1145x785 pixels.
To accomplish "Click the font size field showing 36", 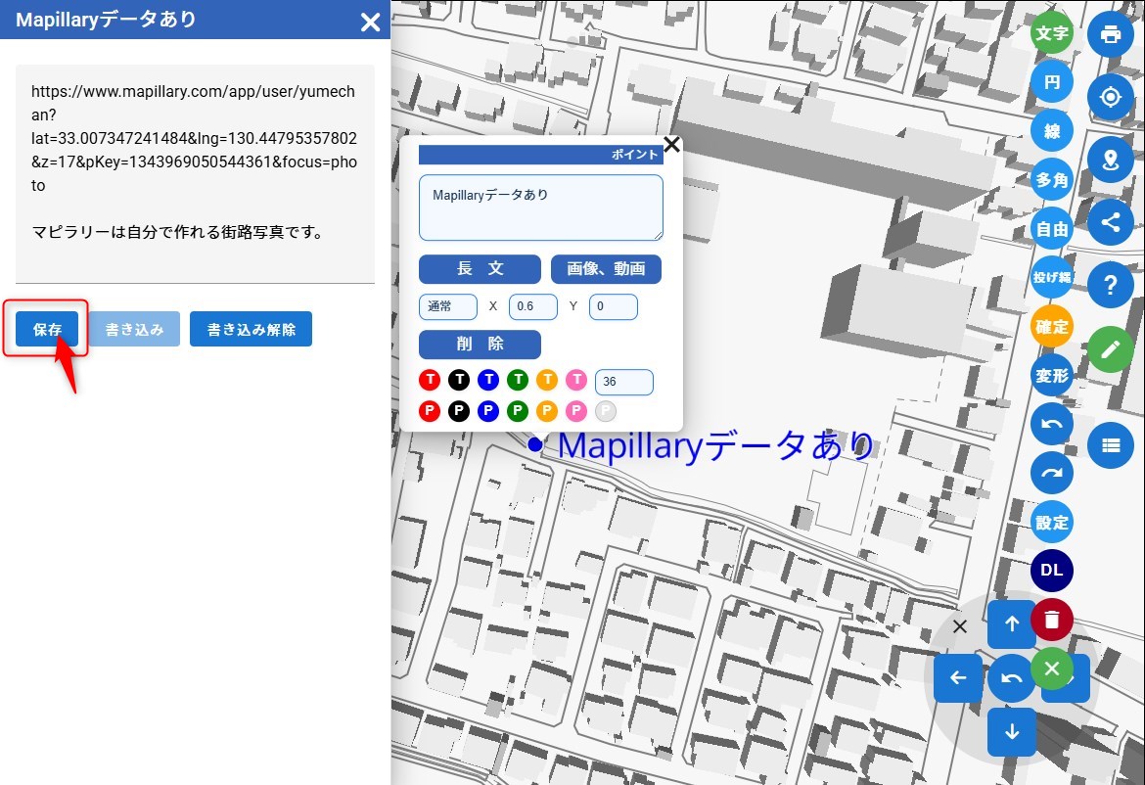I will 623,382.
